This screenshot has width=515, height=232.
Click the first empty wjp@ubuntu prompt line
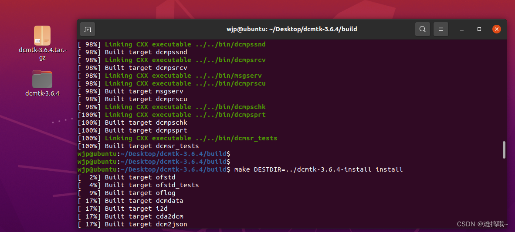[154, 154]
